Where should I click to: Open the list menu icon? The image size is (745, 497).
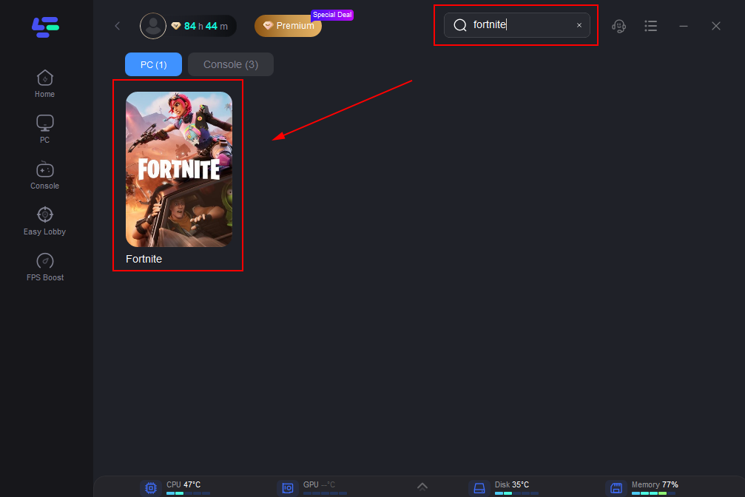pos(651,26)
